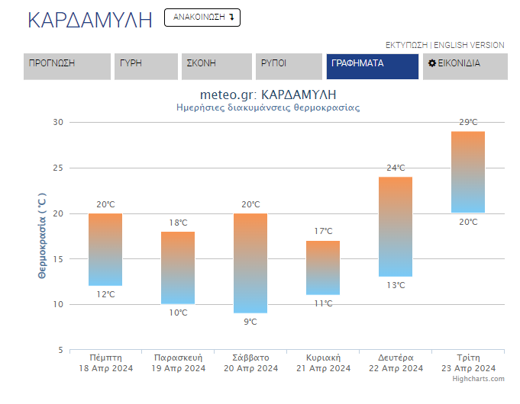
Task: Click the ΚΑΡΔΑΜΥΛΗ page heading
Action: [x=90, y=20]
